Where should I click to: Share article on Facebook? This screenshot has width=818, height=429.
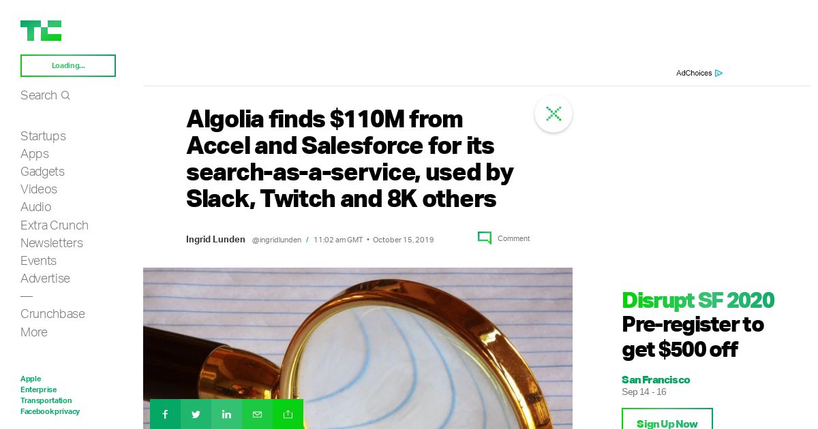pos(165,414)
